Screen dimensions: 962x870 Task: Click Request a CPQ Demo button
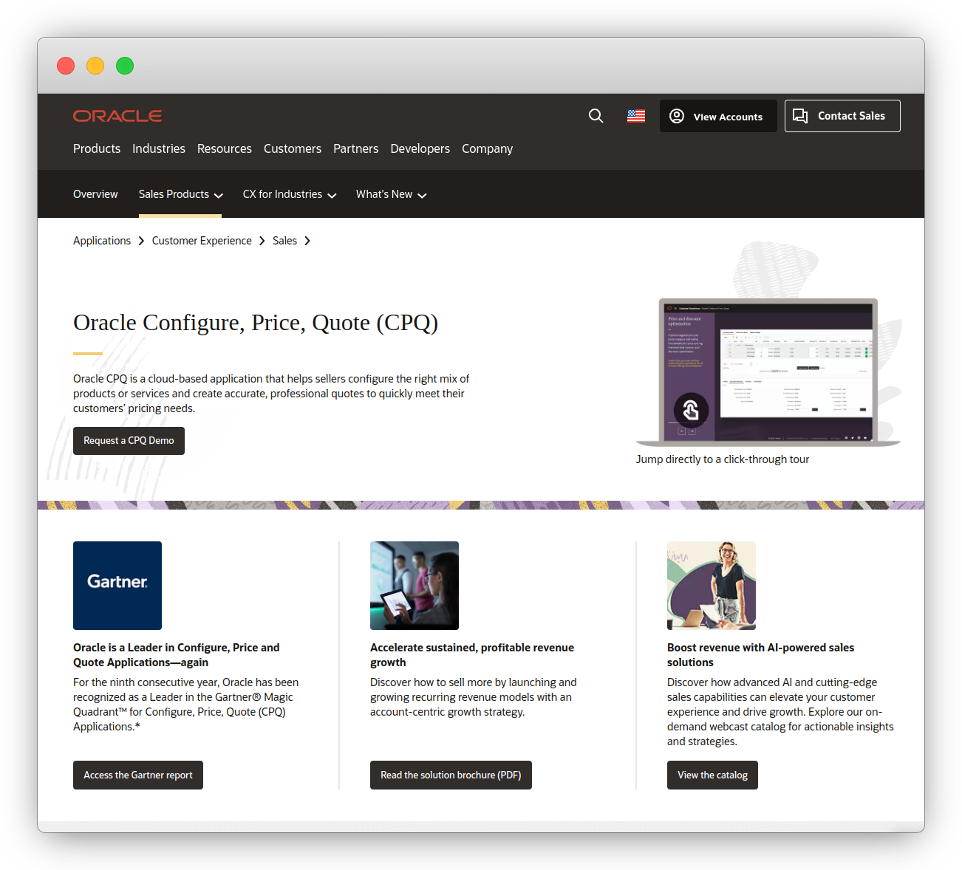(x=129, y=441)
